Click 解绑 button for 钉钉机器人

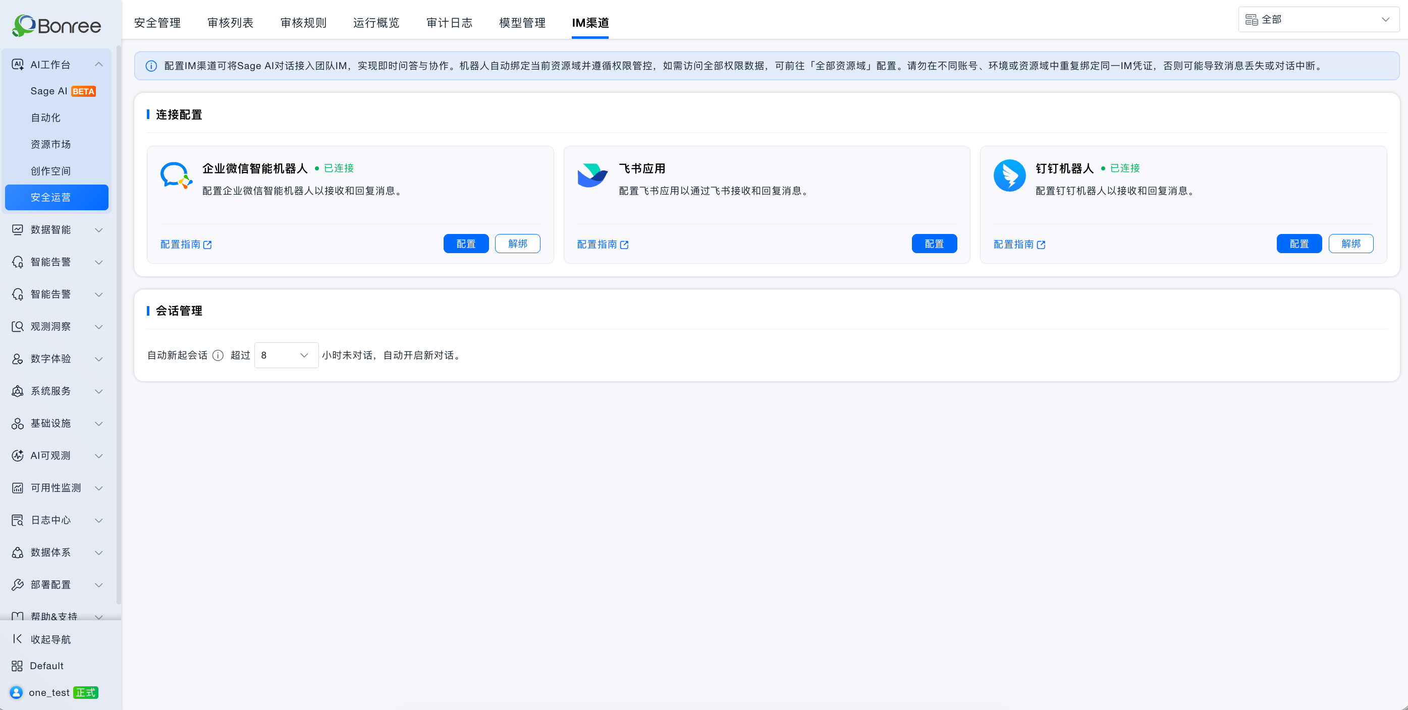[1351, 244]
